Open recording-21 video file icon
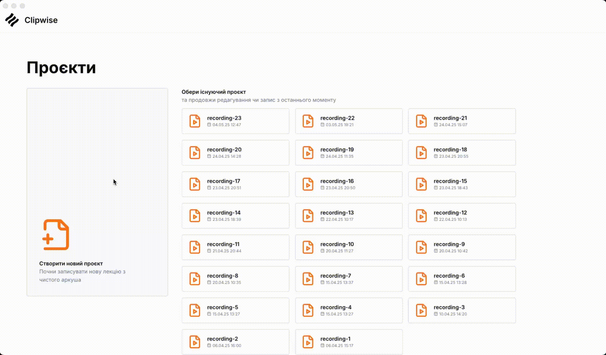 tap(421, 121)
